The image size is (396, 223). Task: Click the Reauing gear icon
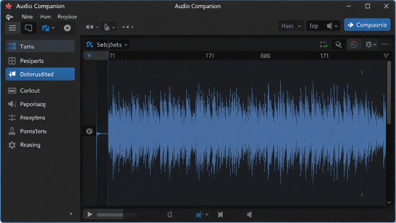click(x=12, y=145)
